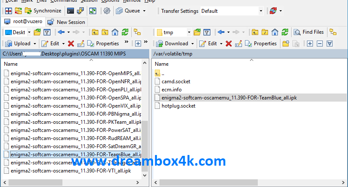Open the New Session tab
Viewport: 348px width, 187px height.
click(x=66, y=22)
